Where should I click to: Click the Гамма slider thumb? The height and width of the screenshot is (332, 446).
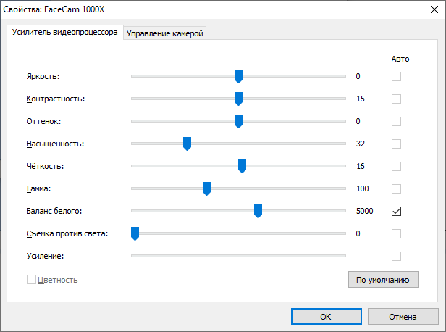tap(206, 189)
